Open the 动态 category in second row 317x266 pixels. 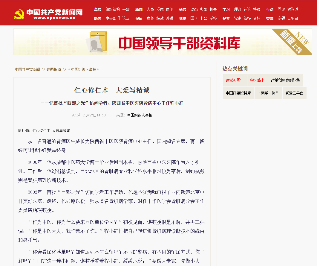coord(98,19)
